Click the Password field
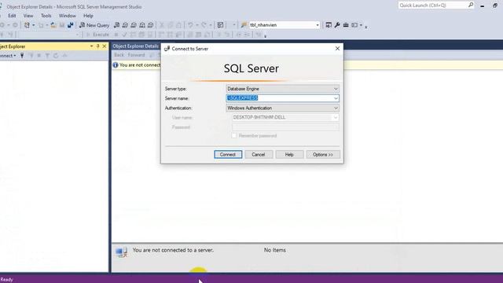Screen dimensions: 503x283 [x=285, y=127]
